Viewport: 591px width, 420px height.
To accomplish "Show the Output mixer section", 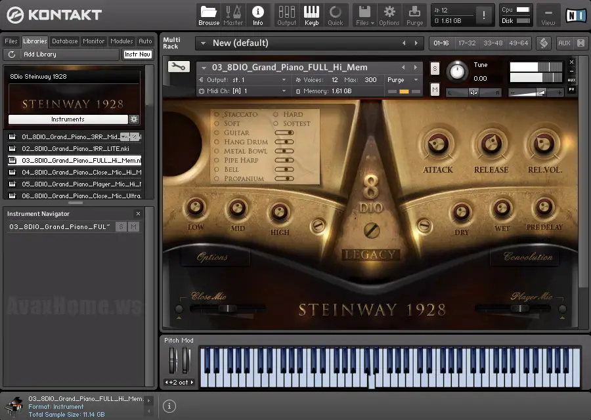I will click(287, 16).
